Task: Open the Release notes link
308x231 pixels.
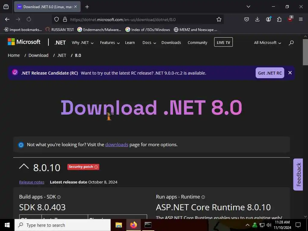Action: pos(32,182)
